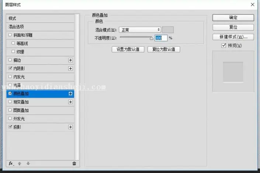Enable the 图案叠加 checkbox
This screenshot has width=260, height=173.
pos(10,110)
